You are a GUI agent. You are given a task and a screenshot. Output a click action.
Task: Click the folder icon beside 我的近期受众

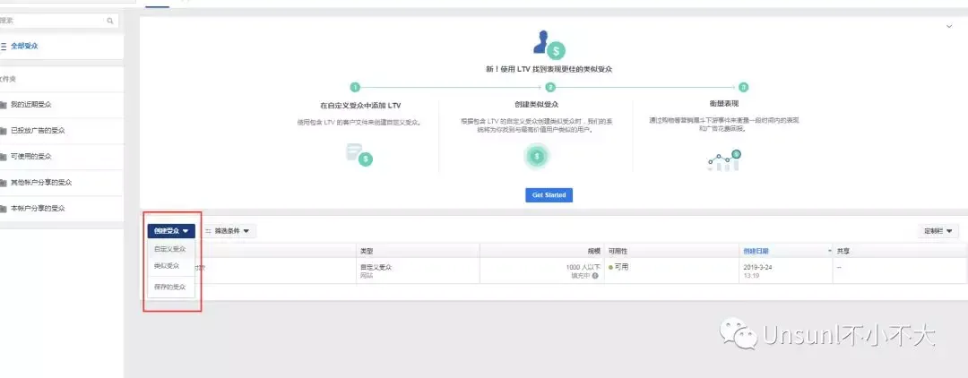tap(3, 105)
